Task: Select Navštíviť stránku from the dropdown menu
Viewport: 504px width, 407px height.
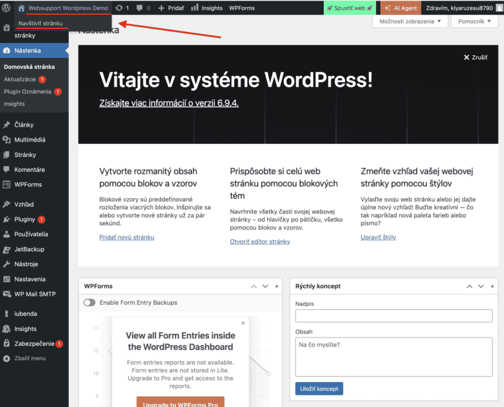Action: tap(41, 23)
